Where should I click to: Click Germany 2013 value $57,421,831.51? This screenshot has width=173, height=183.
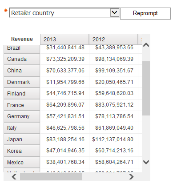pos(65,116)
